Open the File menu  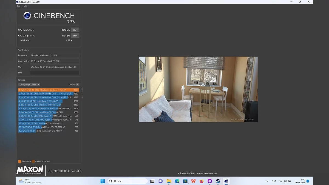pos(18,6)
